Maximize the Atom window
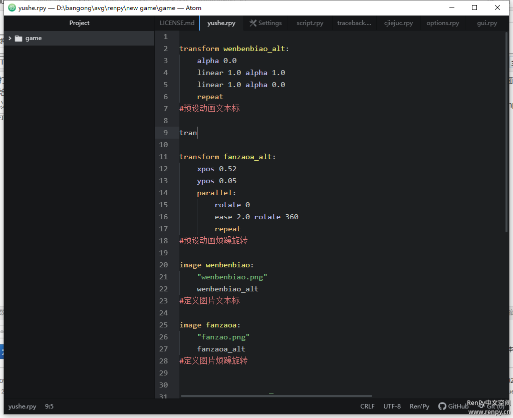513x418 pixels. coord(474,8)
